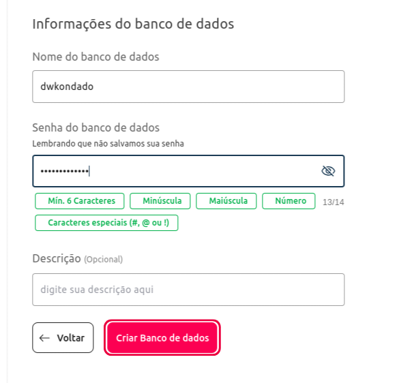Viewport: 399px width, 383px height.
Task: Click the Descrição label text
Action: (57, 258)
